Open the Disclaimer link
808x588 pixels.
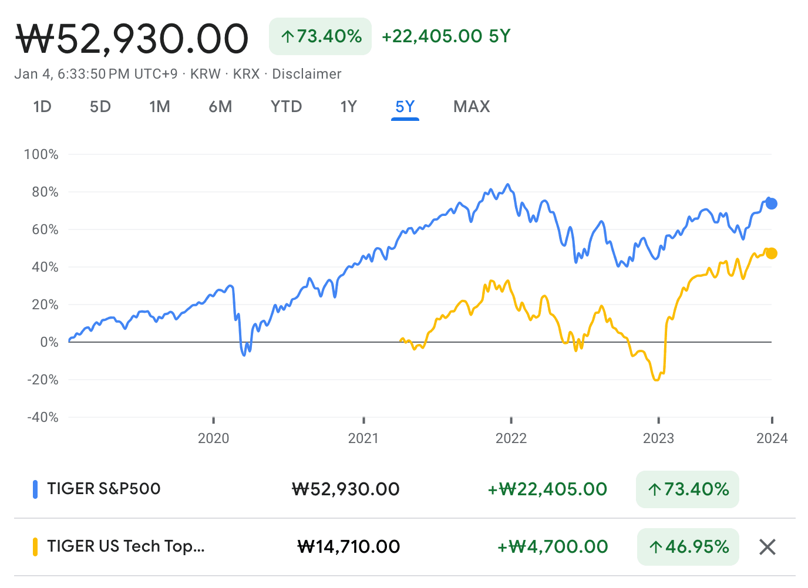307,74
